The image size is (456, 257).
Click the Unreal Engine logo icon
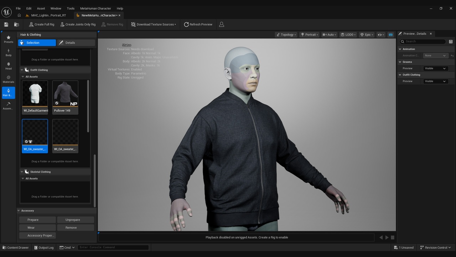[x=6, y=12]
